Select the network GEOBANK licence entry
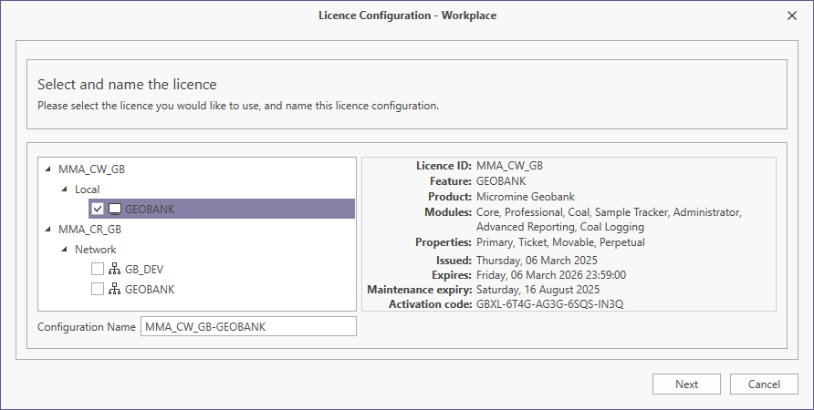The height and width of the screenshot is (410, 814). tap(150, 290)
